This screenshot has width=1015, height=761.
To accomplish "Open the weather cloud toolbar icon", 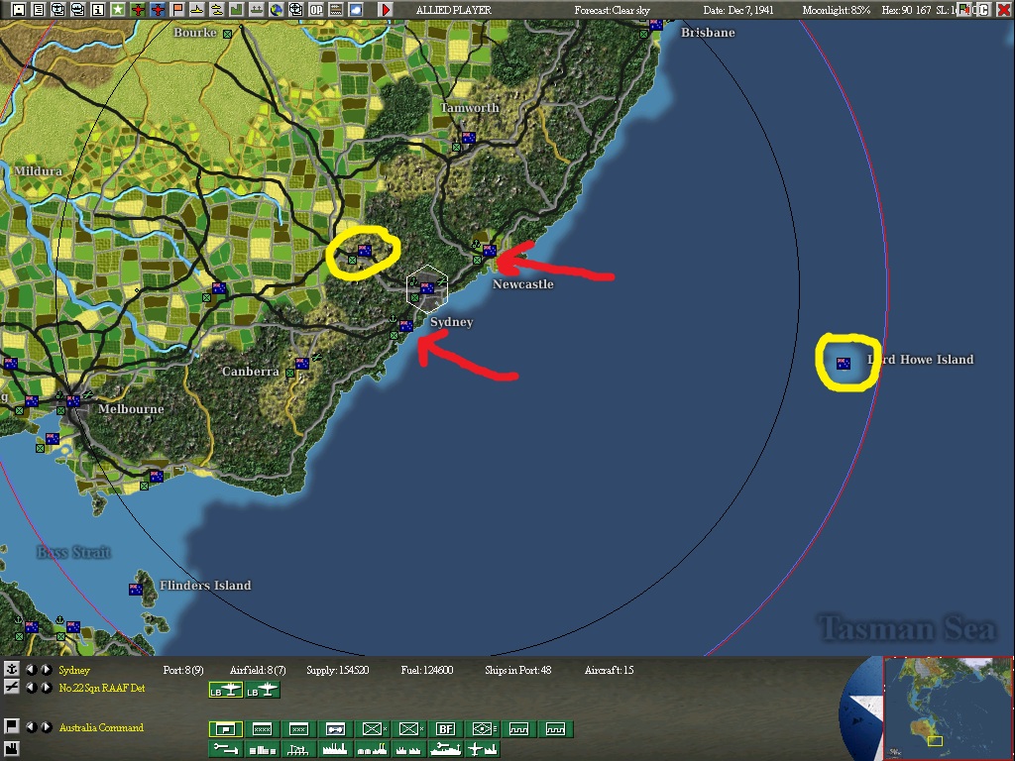I will click(x=356, y=10).
